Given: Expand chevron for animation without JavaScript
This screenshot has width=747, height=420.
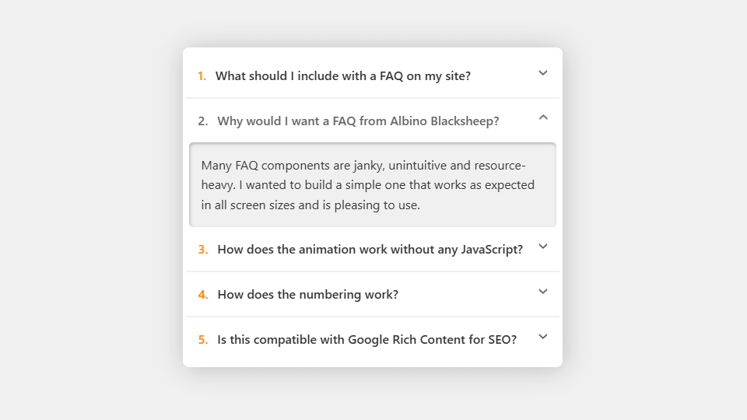Looking at the screenshot, I should 543,247.
